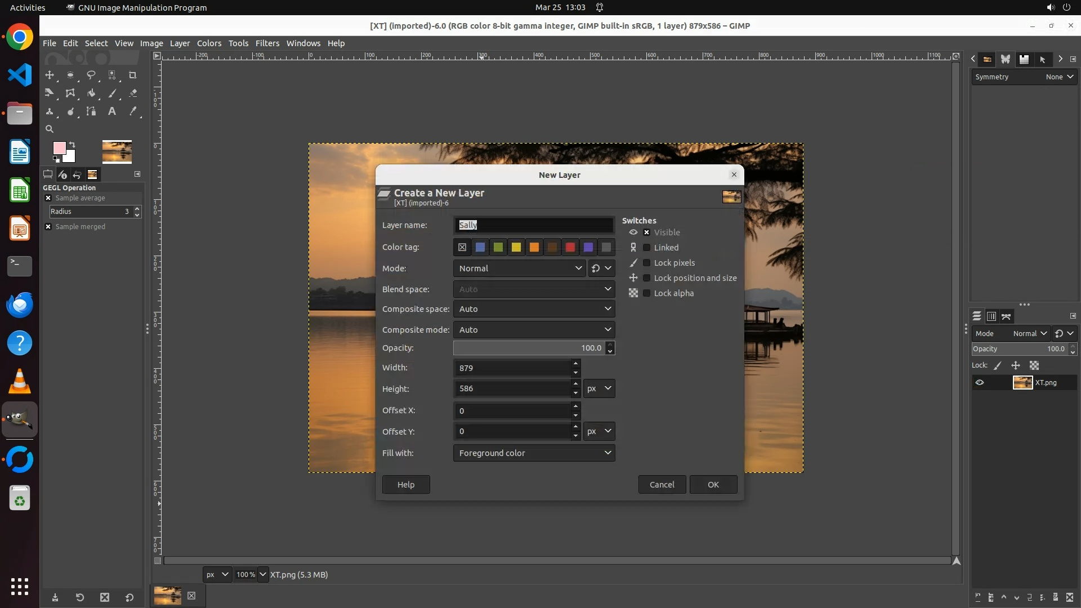
Task: Open the Fill with dropdown
Action: (534, 453)
